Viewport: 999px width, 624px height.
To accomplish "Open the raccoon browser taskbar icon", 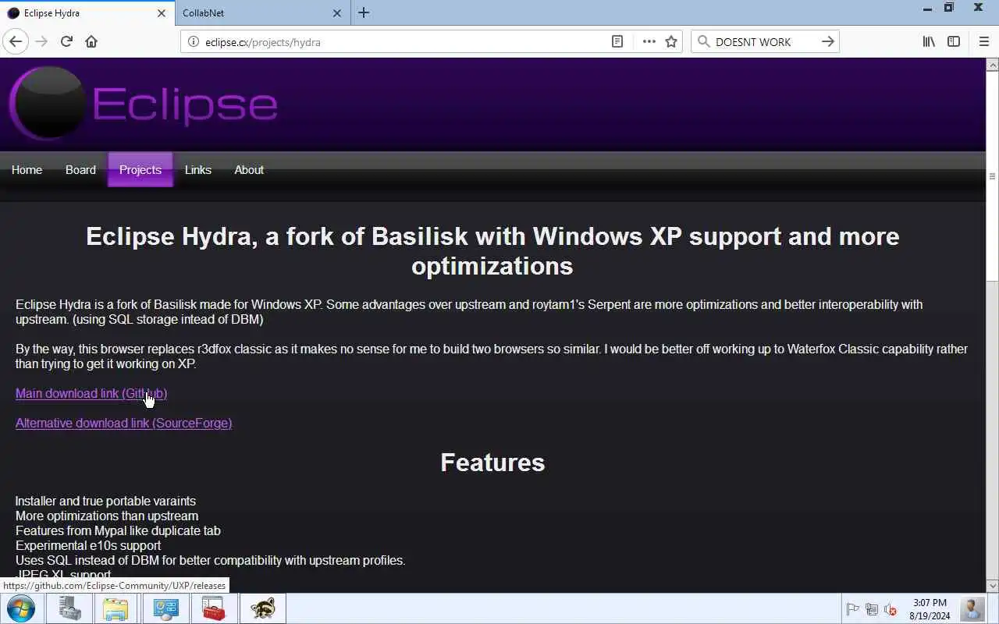I will [x=262, y=608].
